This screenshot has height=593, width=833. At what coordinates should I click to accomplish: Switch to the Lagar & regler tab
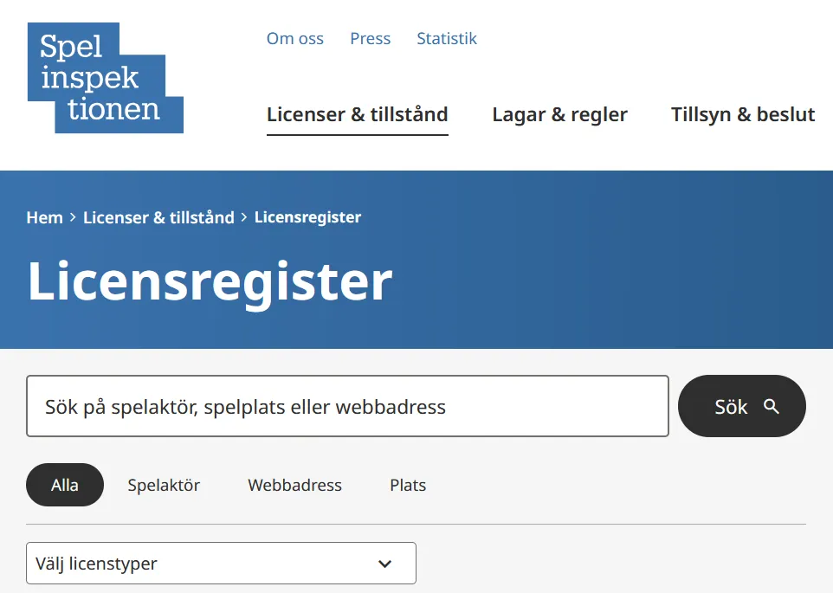point(559,113)
